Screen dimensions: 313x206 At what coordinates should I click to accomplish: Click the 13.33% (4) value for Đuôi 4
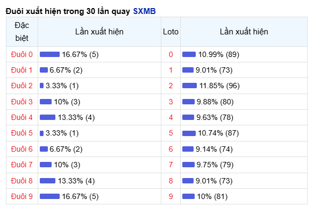pyautogui.click(x=76, y=117)
